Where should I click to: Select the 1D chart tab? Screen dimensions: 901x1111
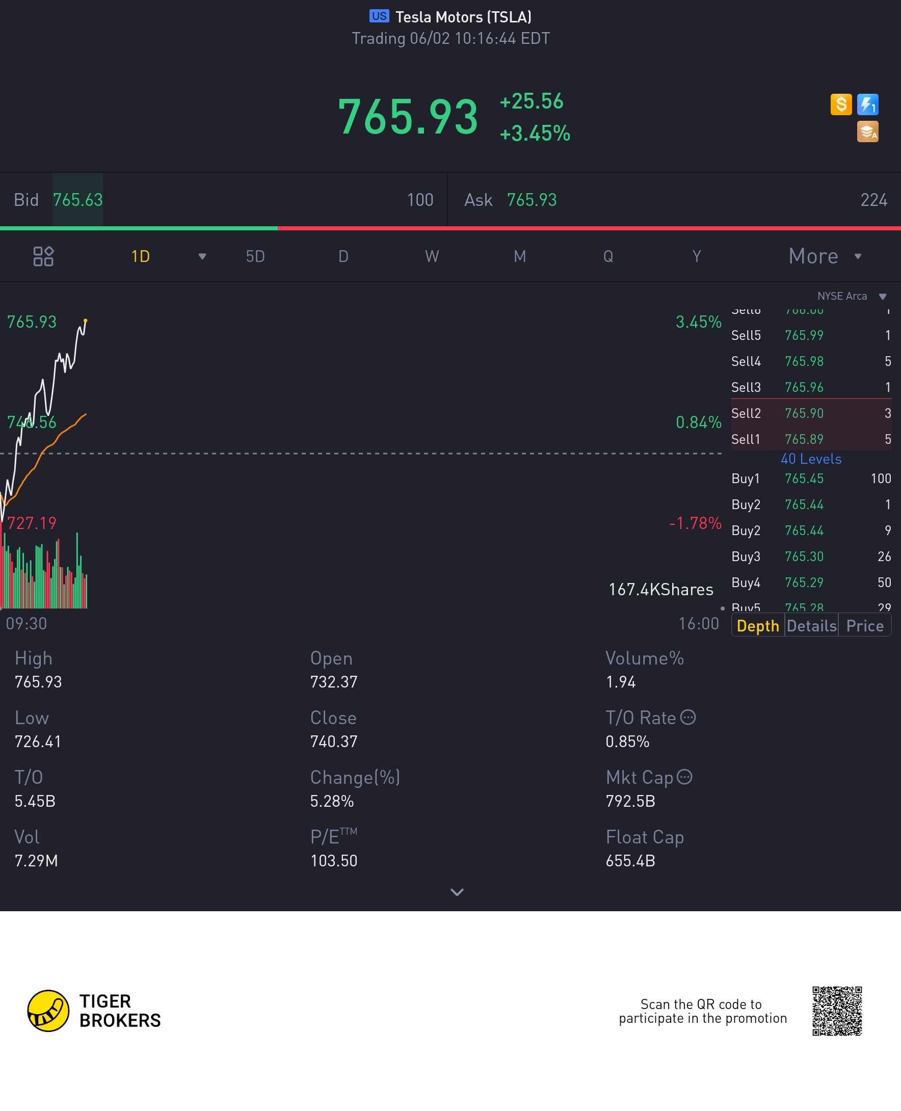(x=141, y=256)
